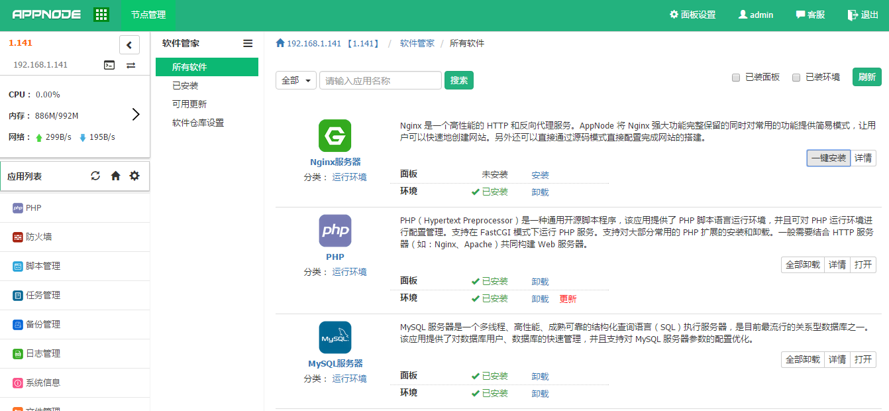
Task: Click the Nginx服务器 title link
Action: (335, 162)
